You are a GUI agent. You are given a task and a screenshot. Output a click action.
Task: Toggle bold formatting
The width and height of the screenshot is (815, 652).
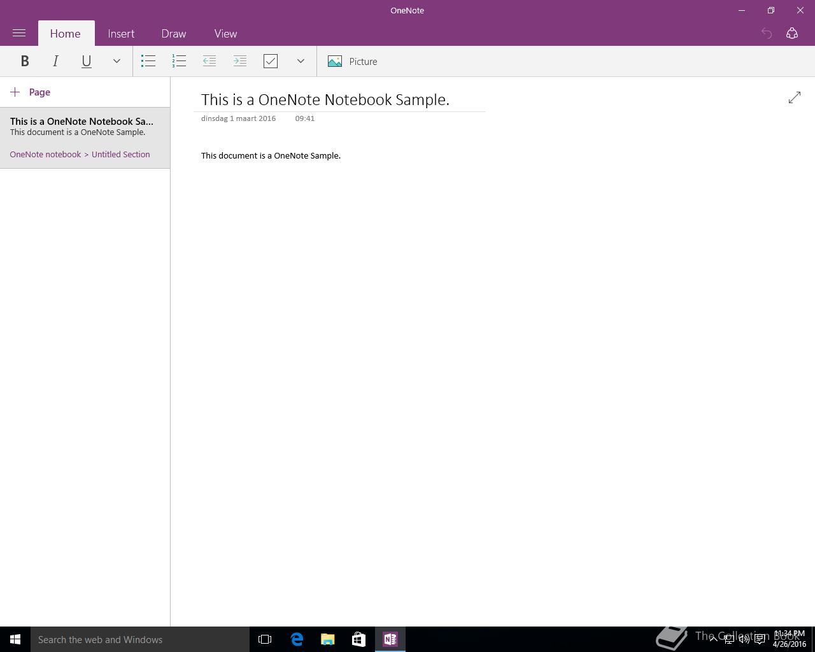click(x=25, y=61)
